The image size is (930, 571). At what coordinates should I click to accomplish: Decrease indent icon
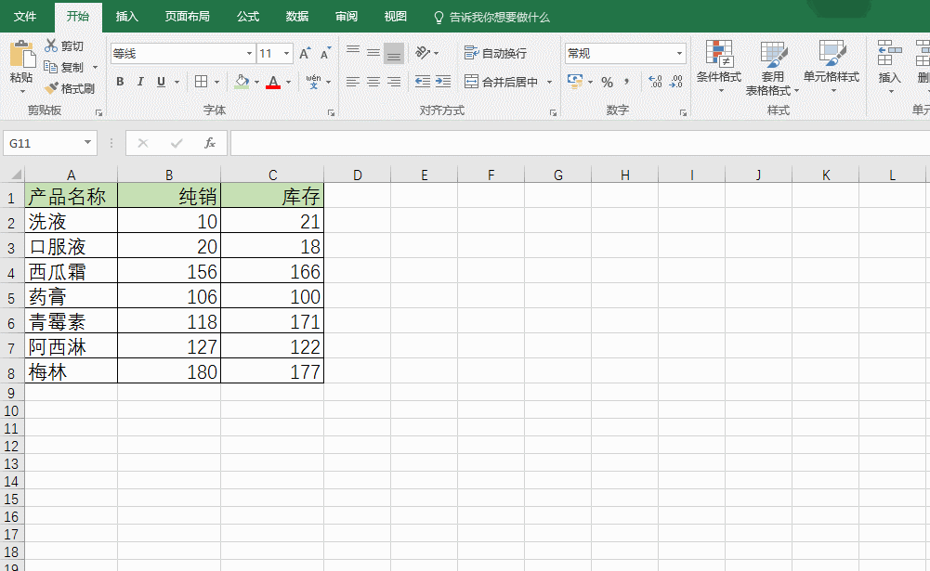click(423, 82)
